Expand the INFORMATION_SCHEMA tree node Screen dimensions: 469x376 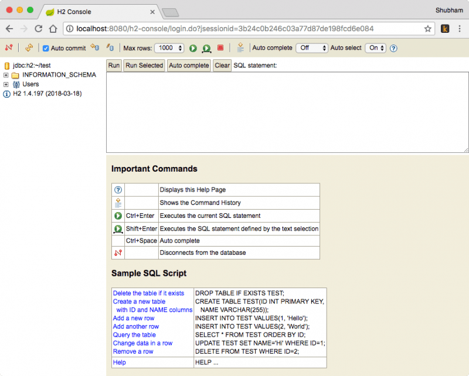click(x=6, y=75)
